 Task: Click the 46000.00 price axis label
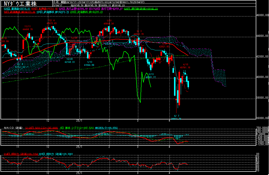[262, 15]
